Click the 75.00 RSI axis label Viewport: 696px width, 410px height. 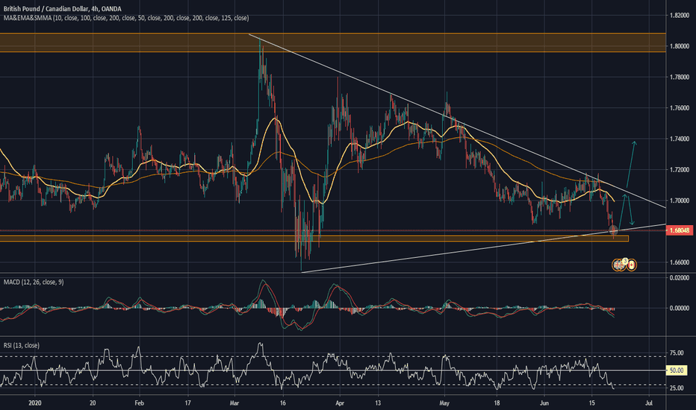[677, 353]
